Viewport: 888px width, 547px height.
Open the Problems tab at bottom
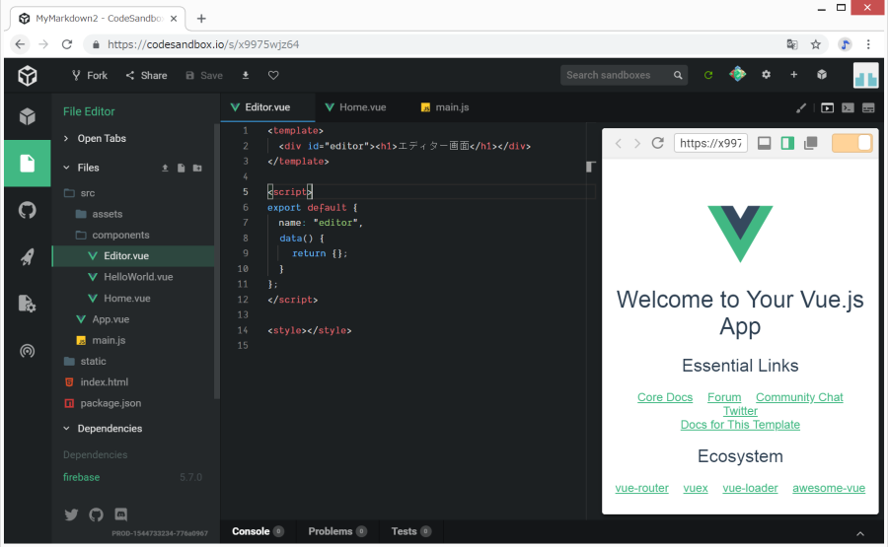point(330,531)
